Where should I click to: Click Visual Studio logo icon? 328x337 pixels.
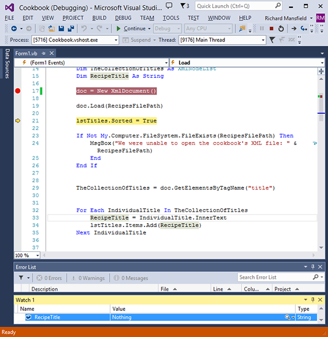tap(10, 7)
